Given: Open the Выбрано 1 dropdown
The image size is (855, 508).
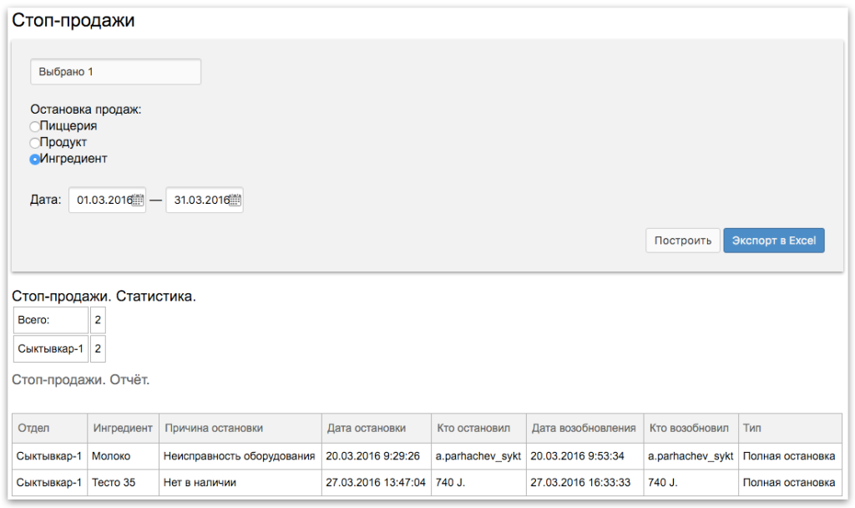Looking at the screenshot, I should [115, 72].
